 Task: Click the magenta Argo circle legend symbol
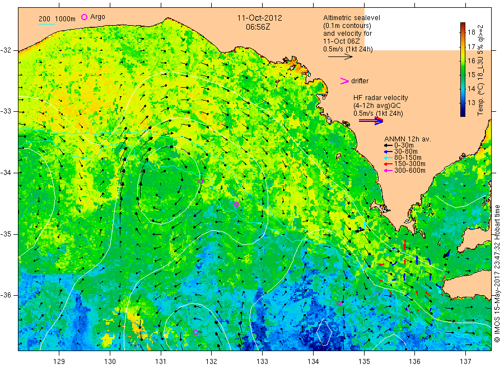[84, 17]
